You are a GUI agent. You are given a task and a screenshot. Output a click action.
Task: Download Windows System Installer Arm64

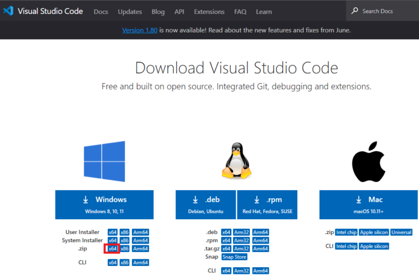[141, 240]
